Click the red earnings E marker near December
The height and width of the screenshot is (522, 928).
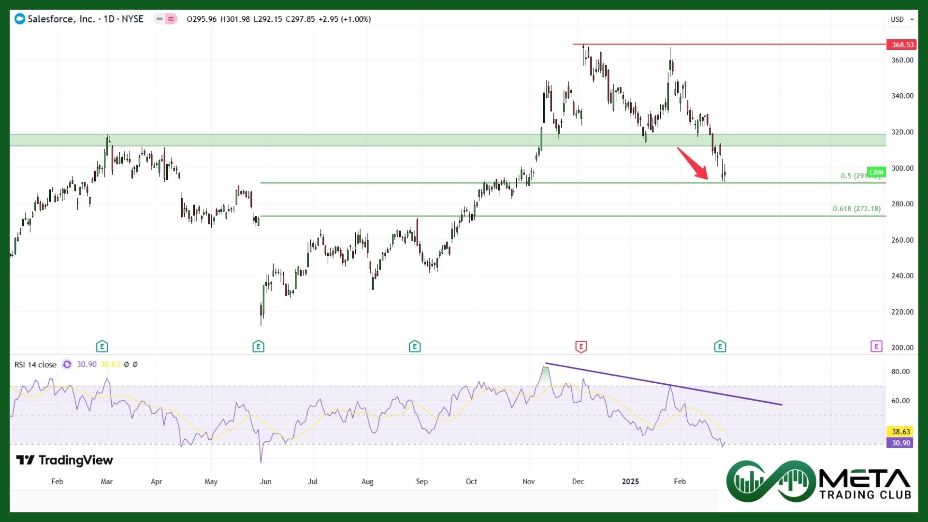click(x=581, y=346)
